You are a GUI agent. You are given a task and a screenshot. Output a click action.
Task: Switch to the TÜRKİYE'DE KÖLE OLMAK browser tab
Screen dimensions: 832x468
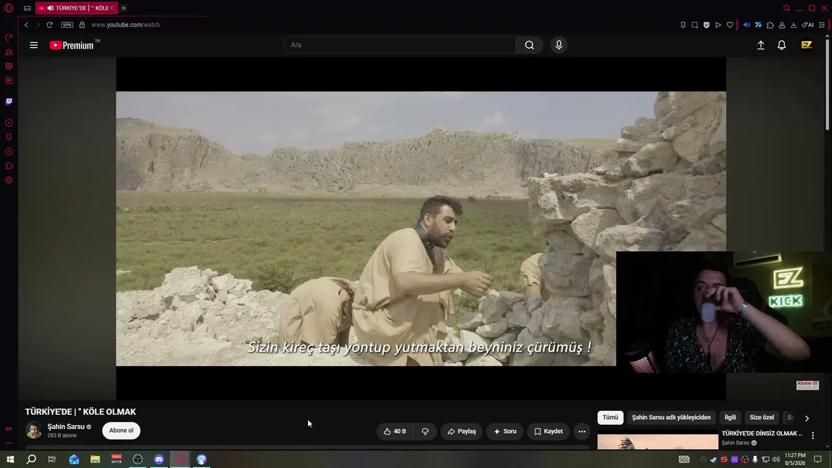click(75, 8)
